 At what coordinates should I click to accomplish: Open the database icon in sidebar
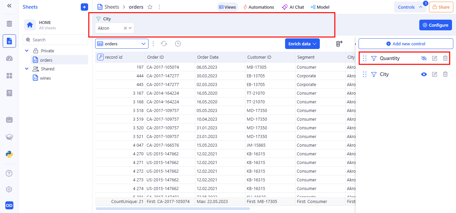[9, 24]
